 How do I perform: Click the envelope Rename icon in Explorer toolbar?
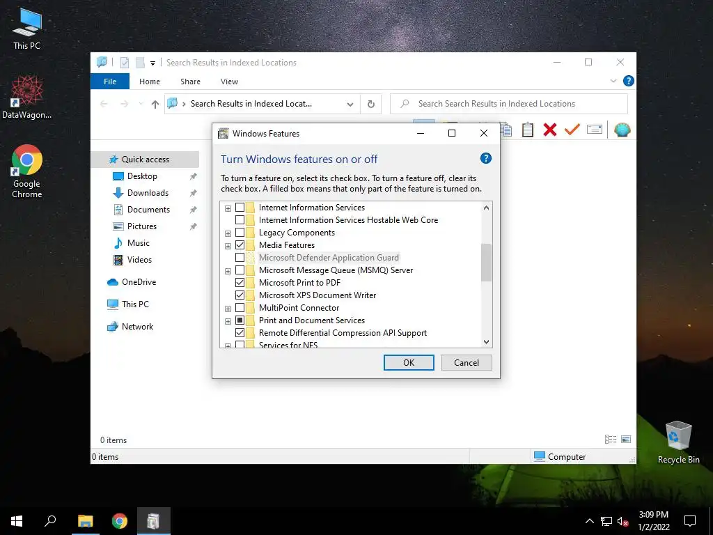595,130
